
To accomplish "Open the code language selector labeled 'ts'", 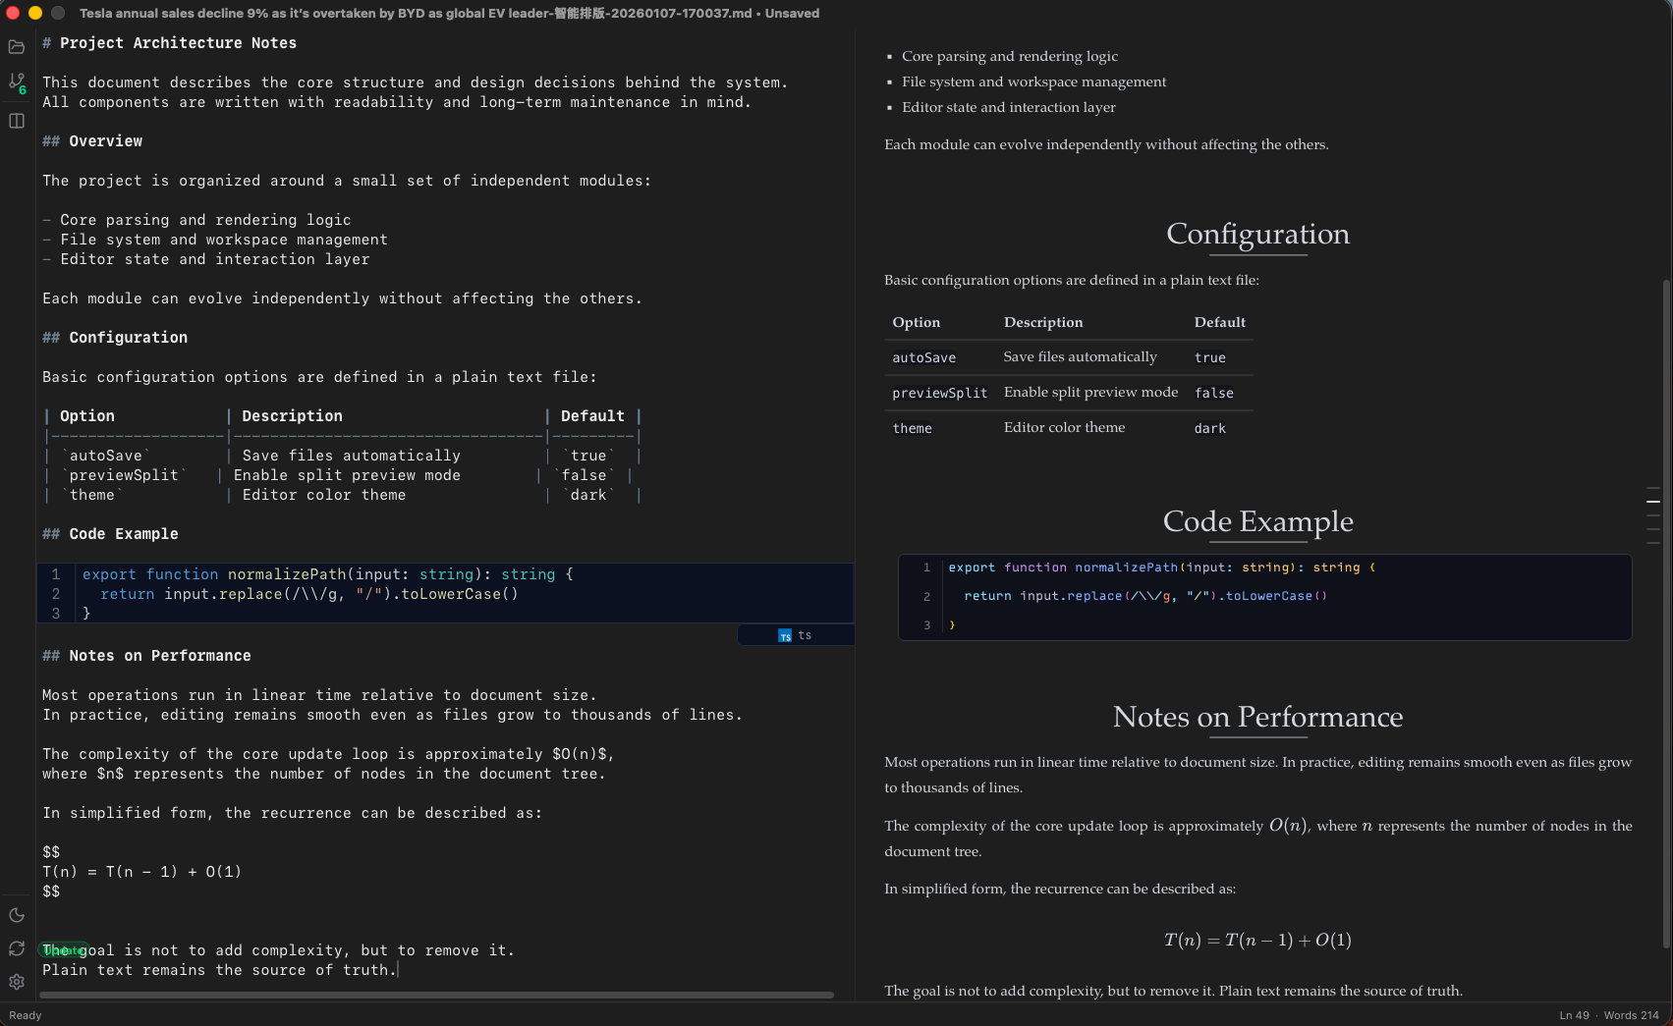I will coord(804,634).
